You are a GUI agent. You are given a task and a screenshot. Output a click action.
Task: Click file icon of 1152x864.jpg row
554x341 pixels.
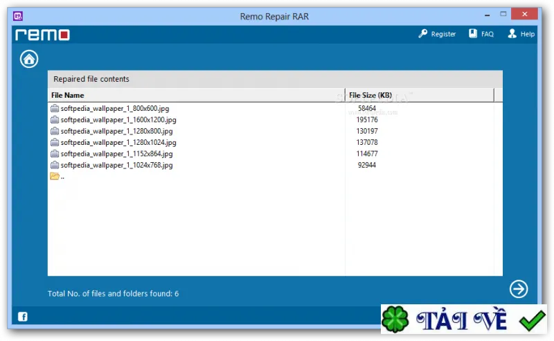pos(55,154)
